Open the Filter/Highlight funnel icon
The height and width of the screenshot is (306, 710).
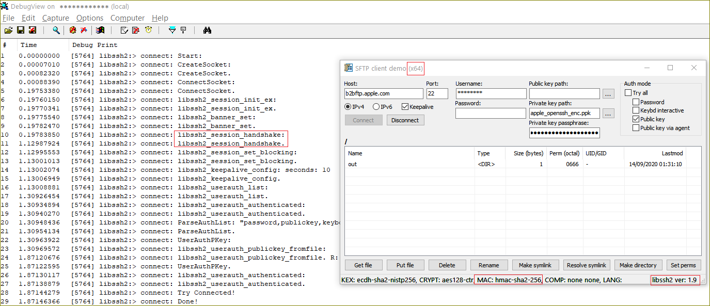(172, 30)
